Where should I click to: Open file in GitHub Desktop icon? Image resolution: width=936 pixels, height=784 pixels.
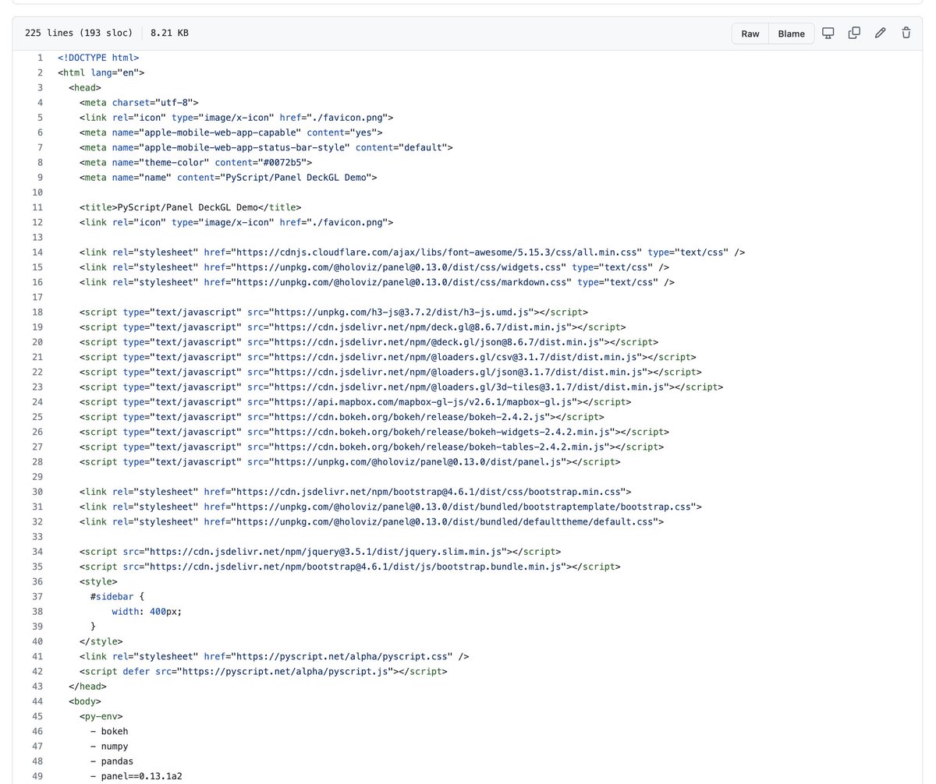coord(828,33)
